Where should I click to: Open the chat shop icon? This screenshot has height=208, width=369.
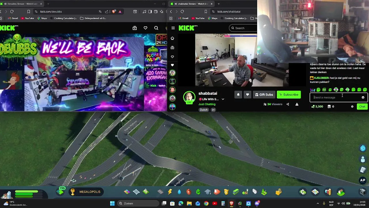(329, 107)
